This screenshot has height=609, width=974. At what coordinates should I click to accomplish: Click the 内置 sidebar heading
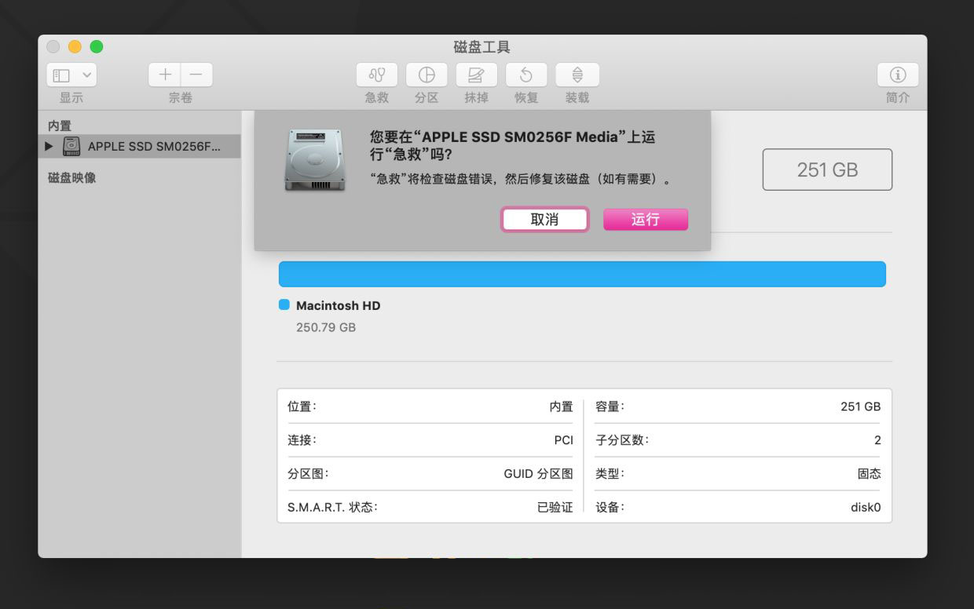click(60, 126)
